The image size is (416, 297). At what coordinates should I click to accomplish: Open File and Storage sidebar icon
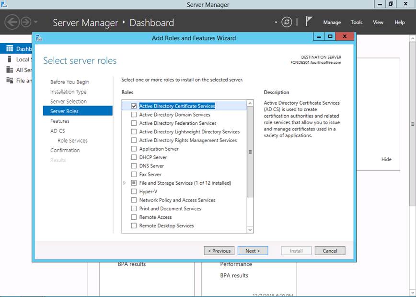tap(10, 80)
